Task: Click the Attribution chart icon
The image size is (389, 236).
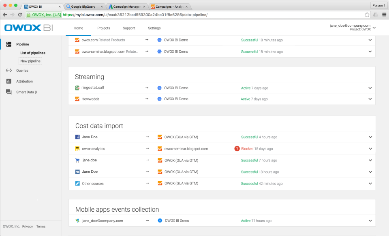Action: tap(9, 81)
